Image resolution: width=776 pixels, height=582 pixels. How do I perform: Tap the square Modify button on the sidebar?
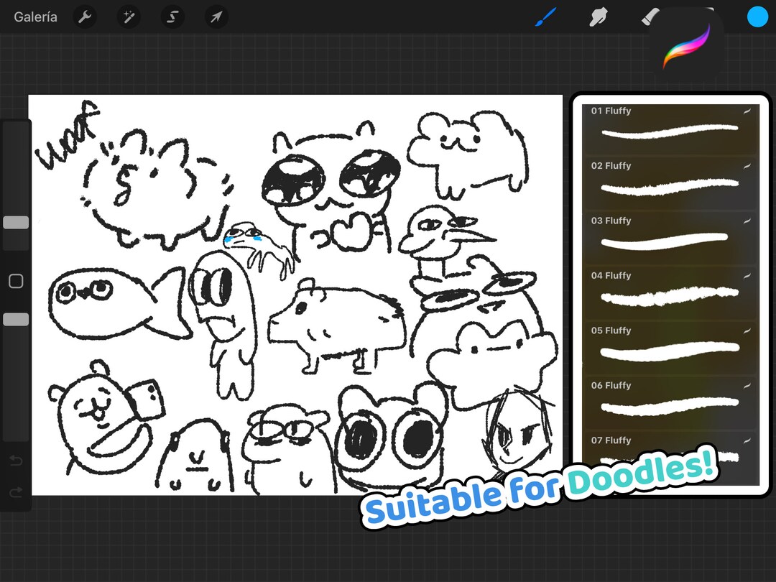click(15, 281)
